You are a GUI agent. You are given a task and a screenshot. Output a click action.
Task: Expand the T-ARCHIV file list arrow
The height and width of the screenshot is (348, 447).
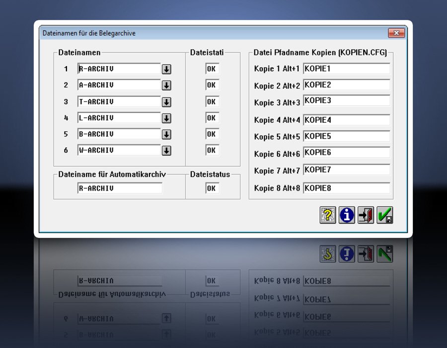tap(166, 102)
